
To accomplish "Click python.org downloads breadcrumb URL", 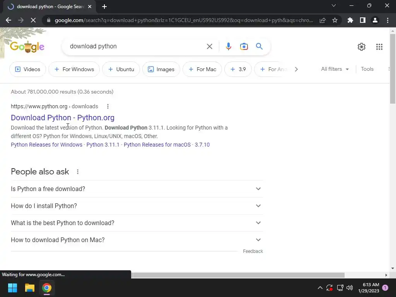I will click(x=54, y=106).
